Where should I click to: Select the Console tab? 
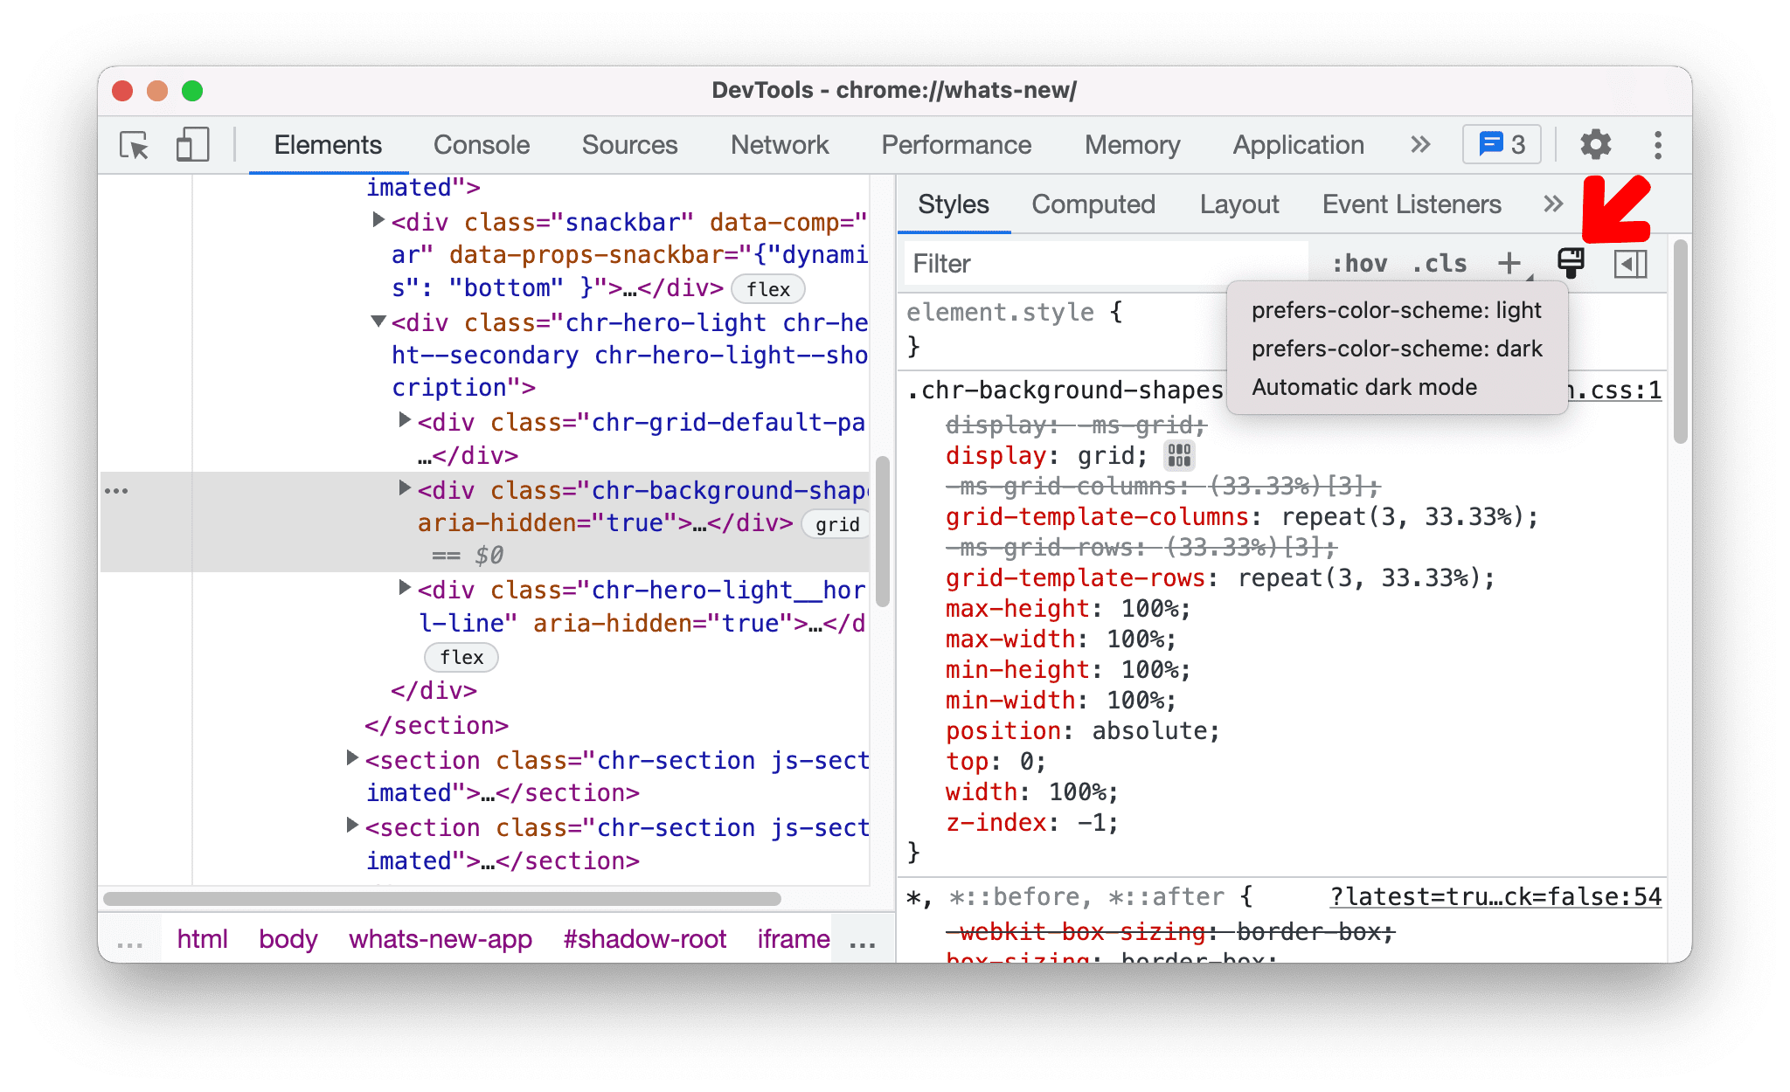(483, 144)
